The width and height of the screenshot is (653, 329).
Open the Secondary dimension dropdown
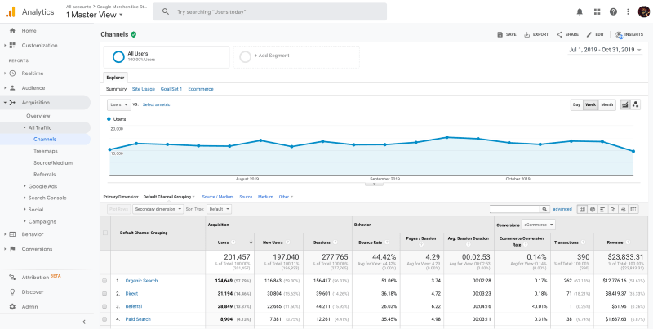click(158, 209)
